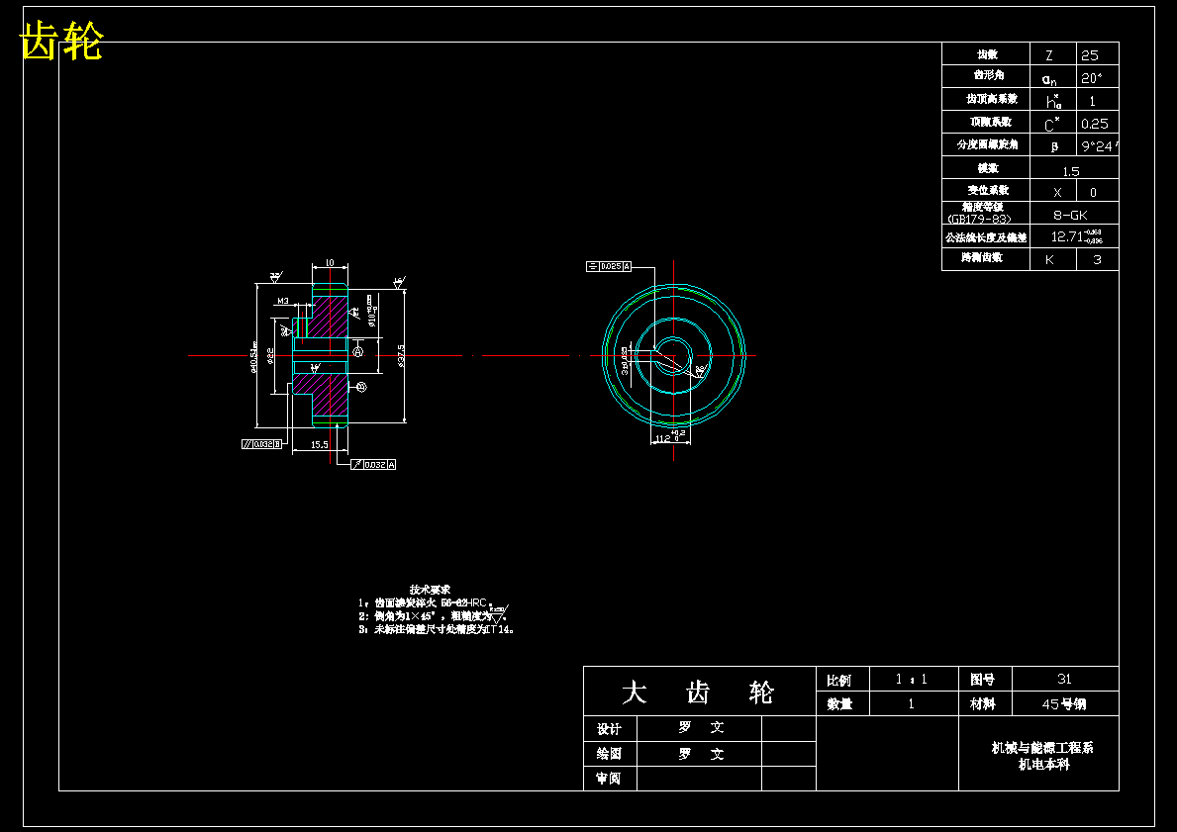Screen dimensions: 1177x832
Task: Select technical requirement line 2 on chamfer
Action: (x=434, y=615)
